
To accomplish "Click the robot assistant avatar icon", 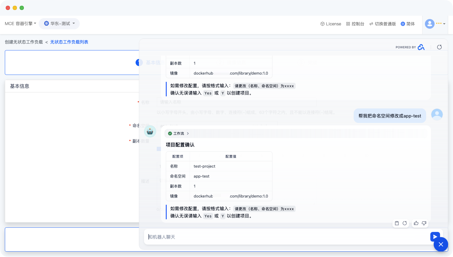I will [x=150, y=131].
